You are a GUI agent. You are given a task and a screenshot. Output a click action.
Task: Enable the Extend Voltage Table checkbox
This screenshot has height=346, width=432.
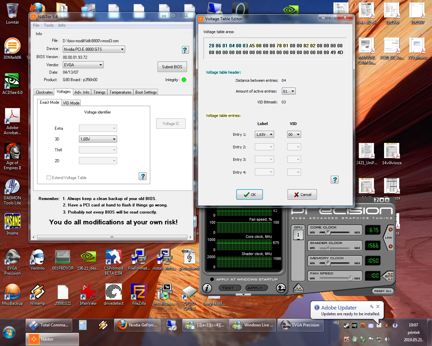click(49, 178)
